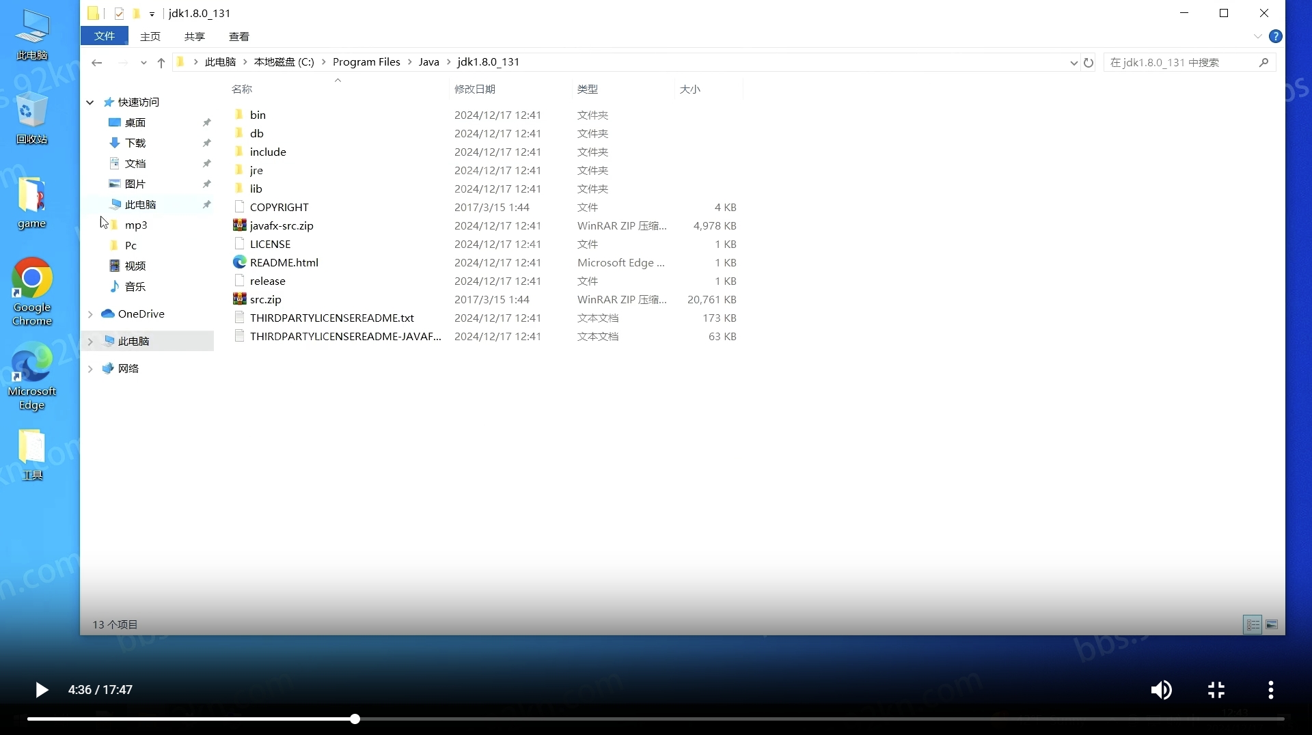Click the search magnifier icon
1312x735 pixels.
pyautogui.click(x=1263, y=62)
